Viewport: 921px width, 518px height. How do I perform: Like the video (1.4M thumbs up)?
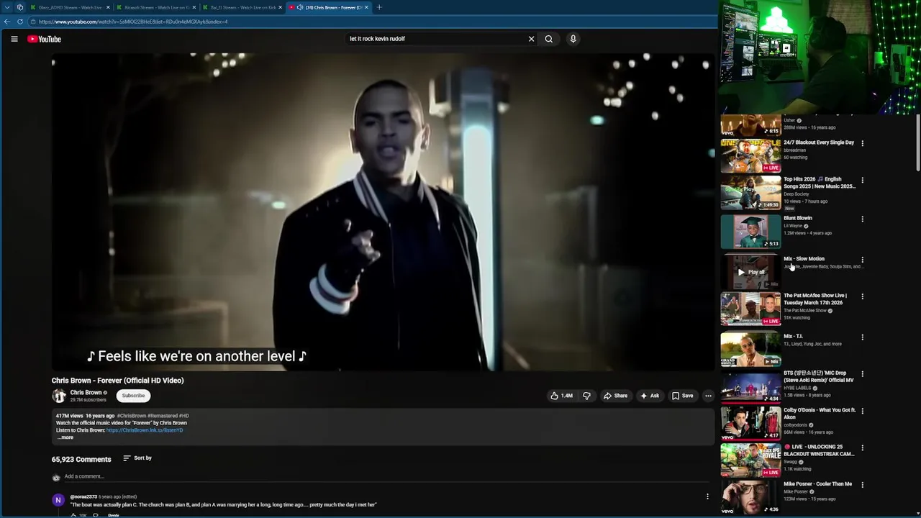pyautogui.click(x=561, y=396)
